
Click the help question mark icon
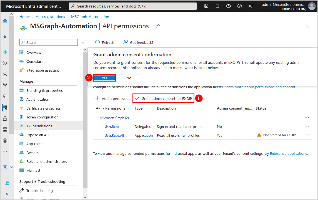tap(240, 6)
